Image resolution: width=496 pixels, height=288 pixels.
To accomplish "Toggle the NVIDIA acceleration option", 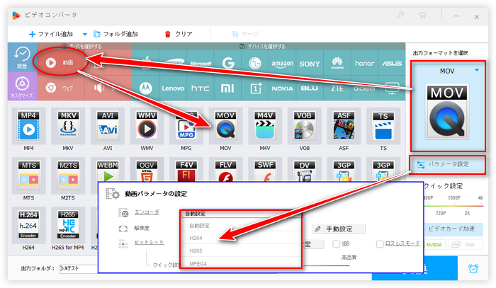I will [x=434, y=245].
